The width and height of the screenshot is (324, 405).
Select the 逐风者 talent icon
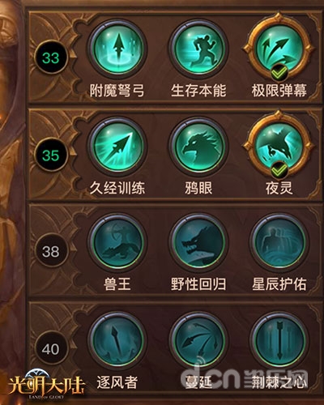(117, 341)
